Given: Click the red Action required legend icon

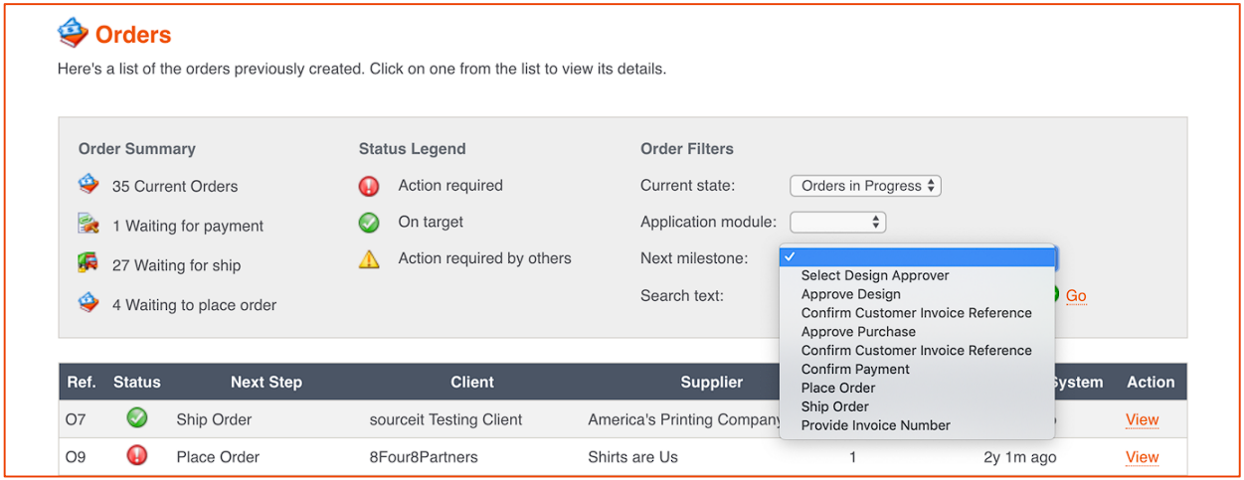Looking at the screenshot, I should tap(369, 186).
